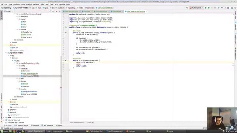Start debugging with the green bug icon

(209, 8)
